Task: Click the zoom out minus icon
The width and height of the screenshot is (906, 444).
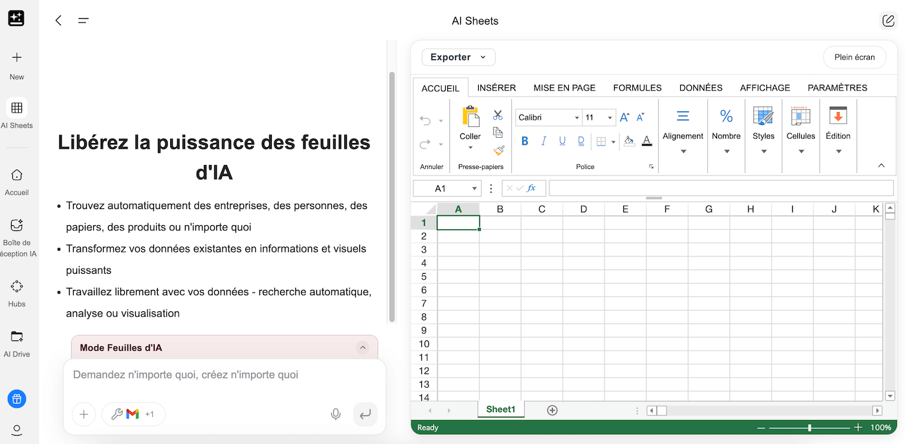Action: point(761,427)
